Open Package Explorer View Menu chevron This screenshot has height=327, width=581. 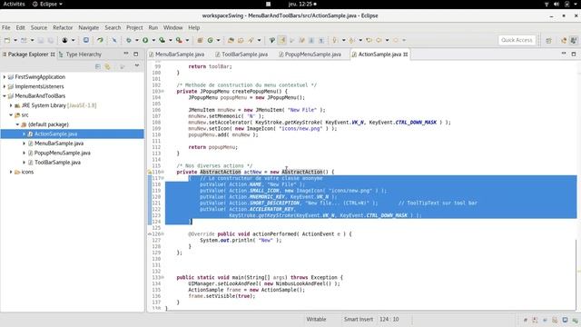click(137, 66)
